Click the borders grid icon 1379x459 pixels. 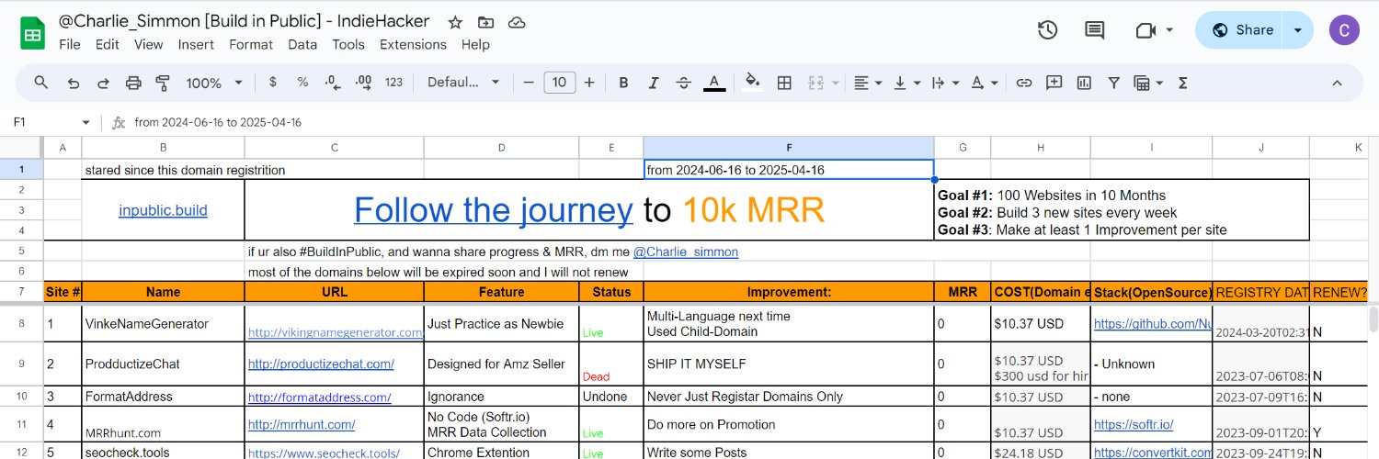[x=784, y=83]
